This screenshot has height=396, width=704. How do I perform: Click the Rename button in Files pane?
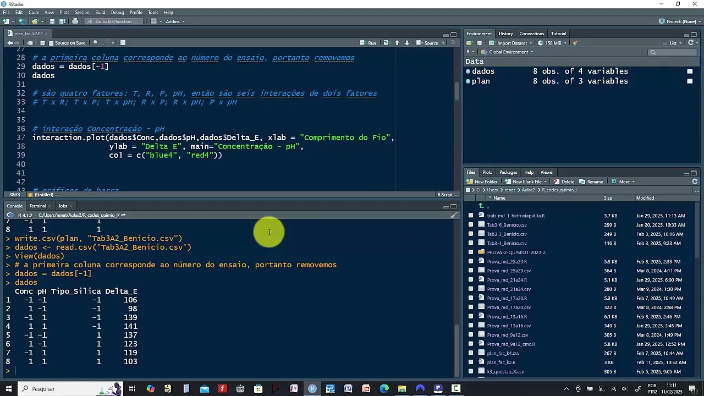tap(591, 182)
